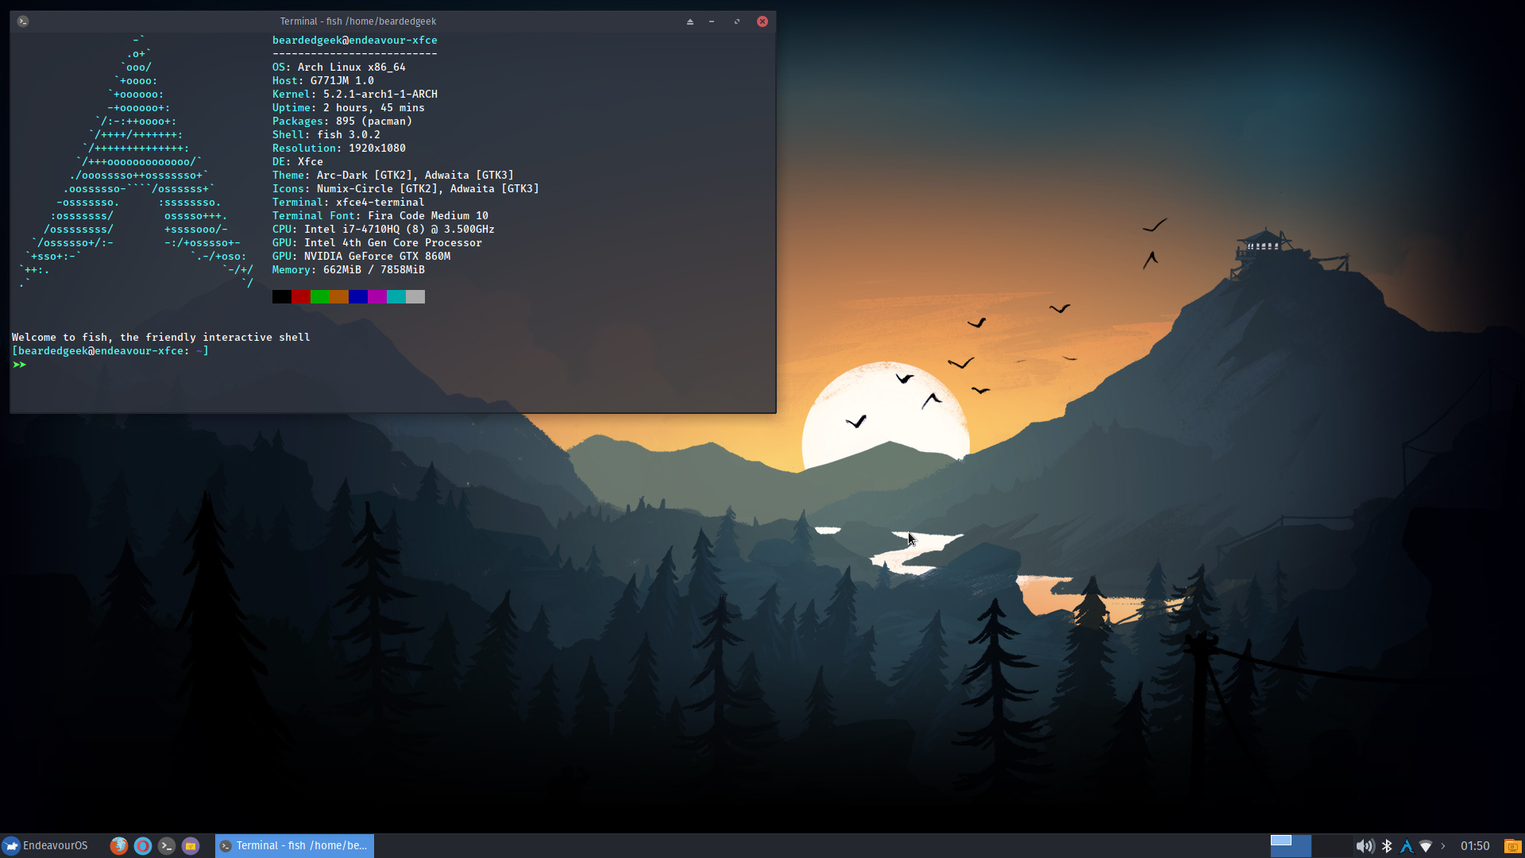Select the Terminal - fish taskbar entry
The image size is (1525, 858).
294,845
